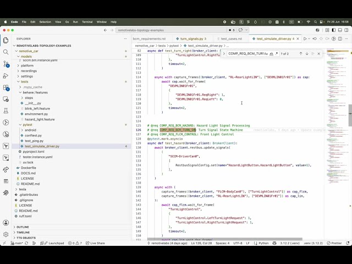The height and width of the screenshot is (264, 352).
Task: Open the Extensions view
Action: pos(6,87)
